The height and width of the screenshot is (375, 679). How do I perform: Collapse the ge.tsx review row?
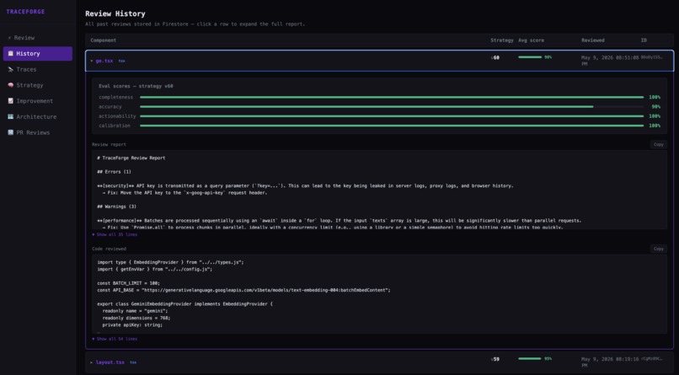(x=379, y=61)
